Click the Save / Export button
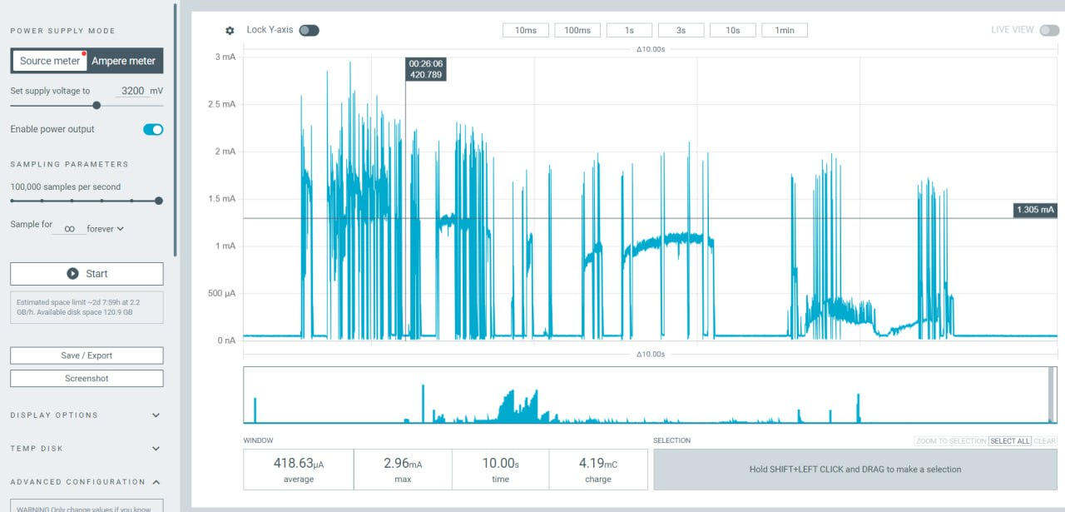 pos(87,355)
